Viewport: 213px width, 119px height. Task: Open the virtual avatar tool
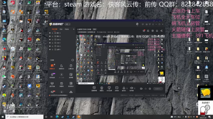point(52,84)
